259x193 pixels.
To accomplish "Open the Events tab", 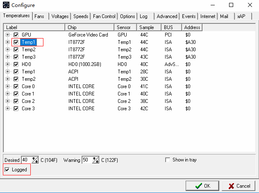I will pos(189,16).
